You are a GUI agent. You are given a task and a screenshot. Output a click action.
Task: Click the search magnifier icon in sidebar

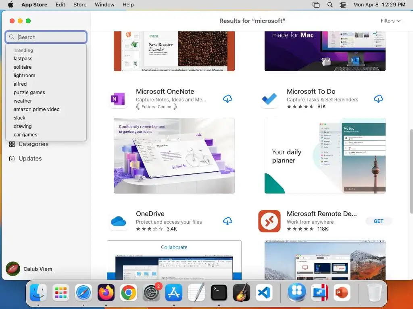12,37
